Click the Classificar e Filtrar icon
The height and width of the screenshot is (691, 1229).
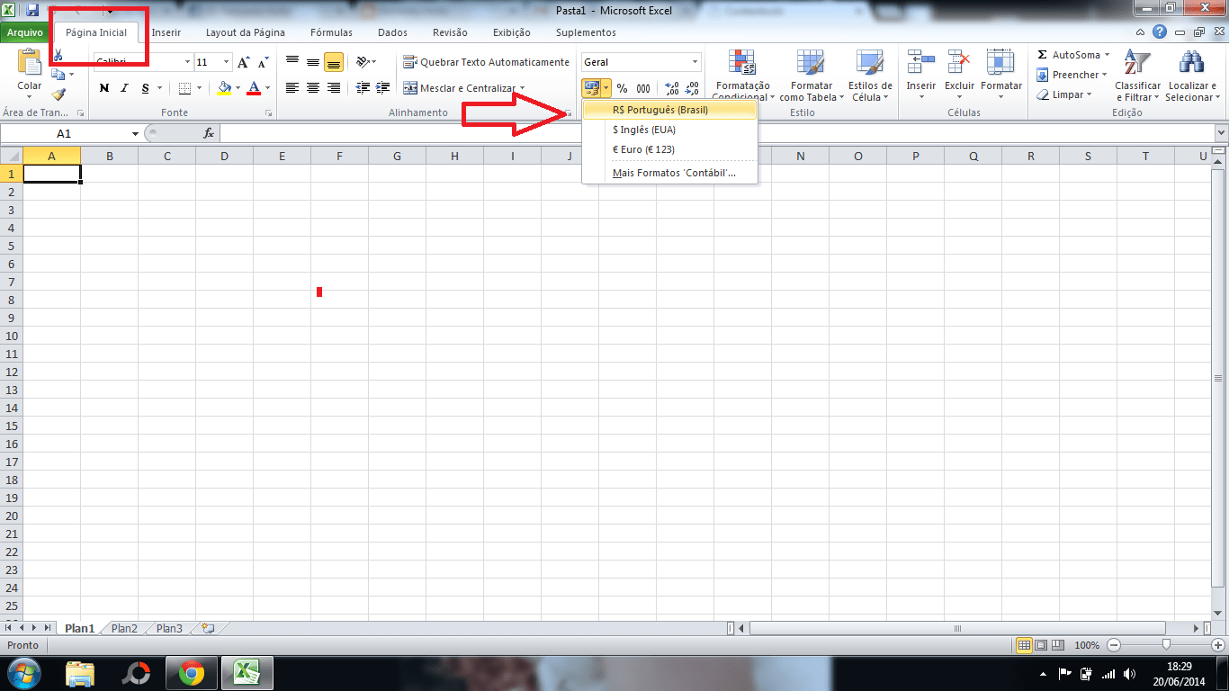click(x=1137, y=63)
